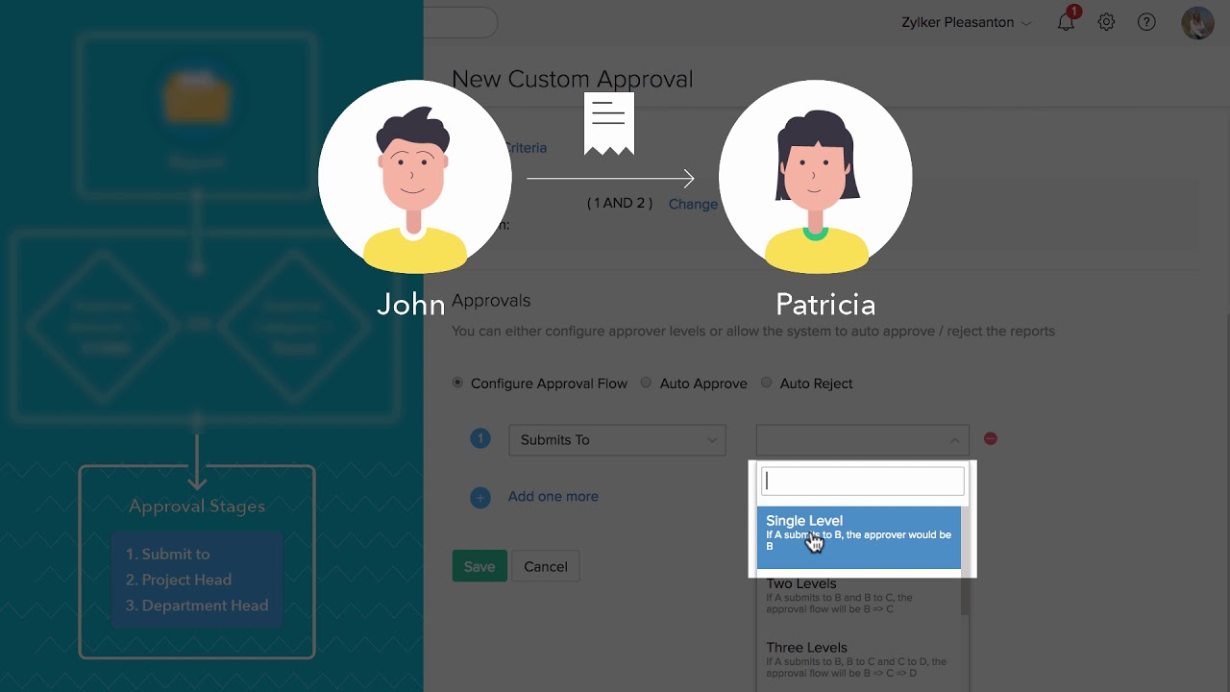1230x692 pixels.
Task: Open the notifications bell icon
Action: pyautogui.click(x=1066, y=22)
